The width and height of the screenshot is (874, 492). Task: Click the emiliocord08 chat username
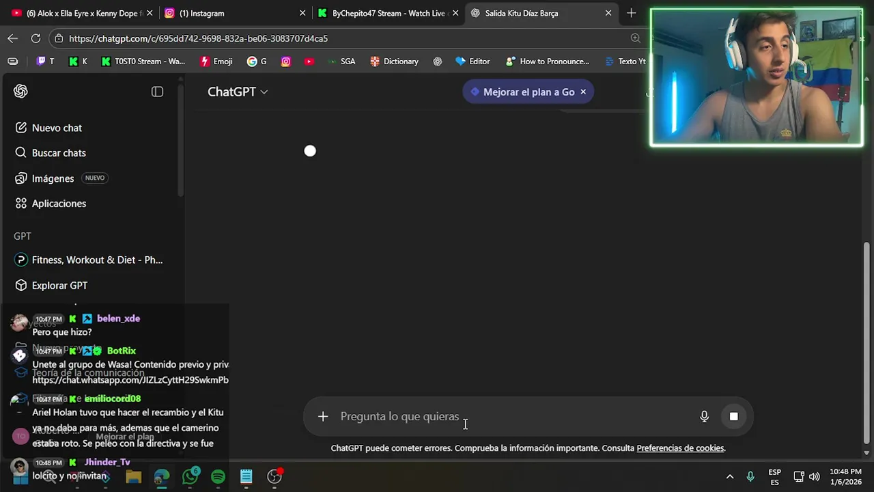coord(113,398)
